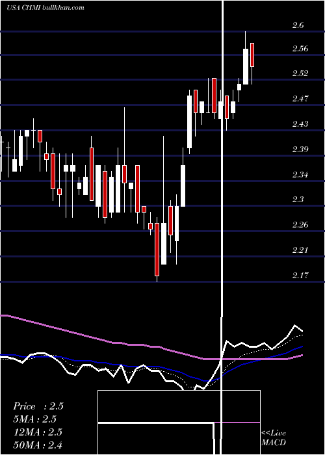Viewport: 325px width, 455px height.
Task: Click the tall white candle rising to 2.47
Action: coord(190,122)
